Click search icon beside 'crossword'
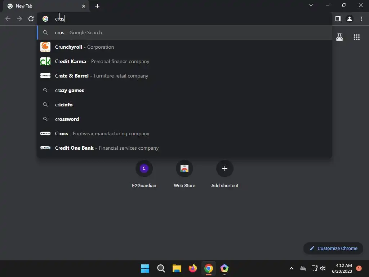Viewport: 369px width, 277px height. 45,119
